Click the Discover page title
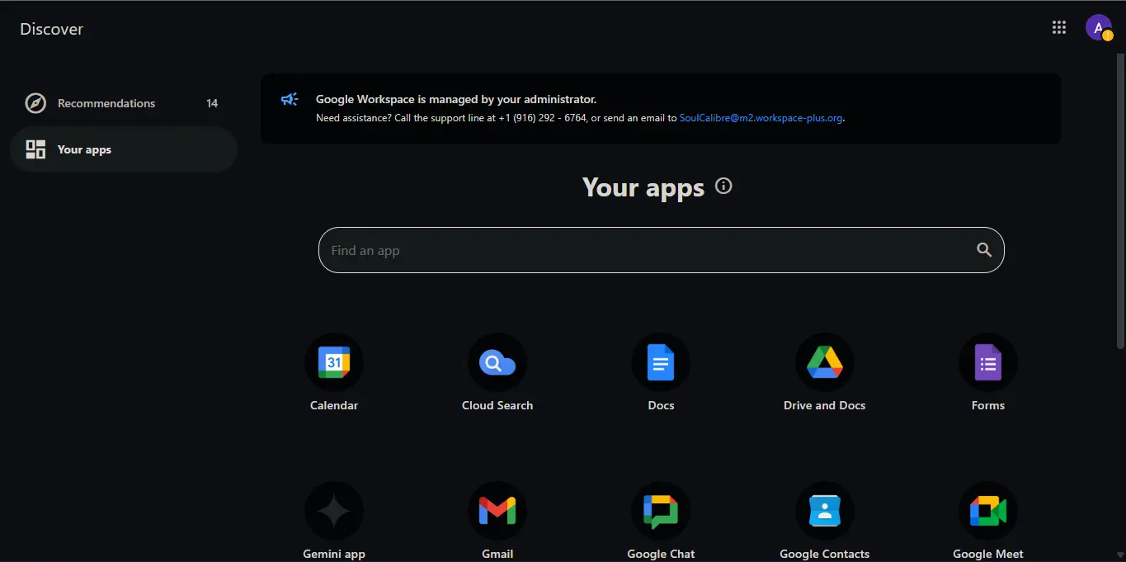Screen dimensions: 1126x562 (52, 29)
